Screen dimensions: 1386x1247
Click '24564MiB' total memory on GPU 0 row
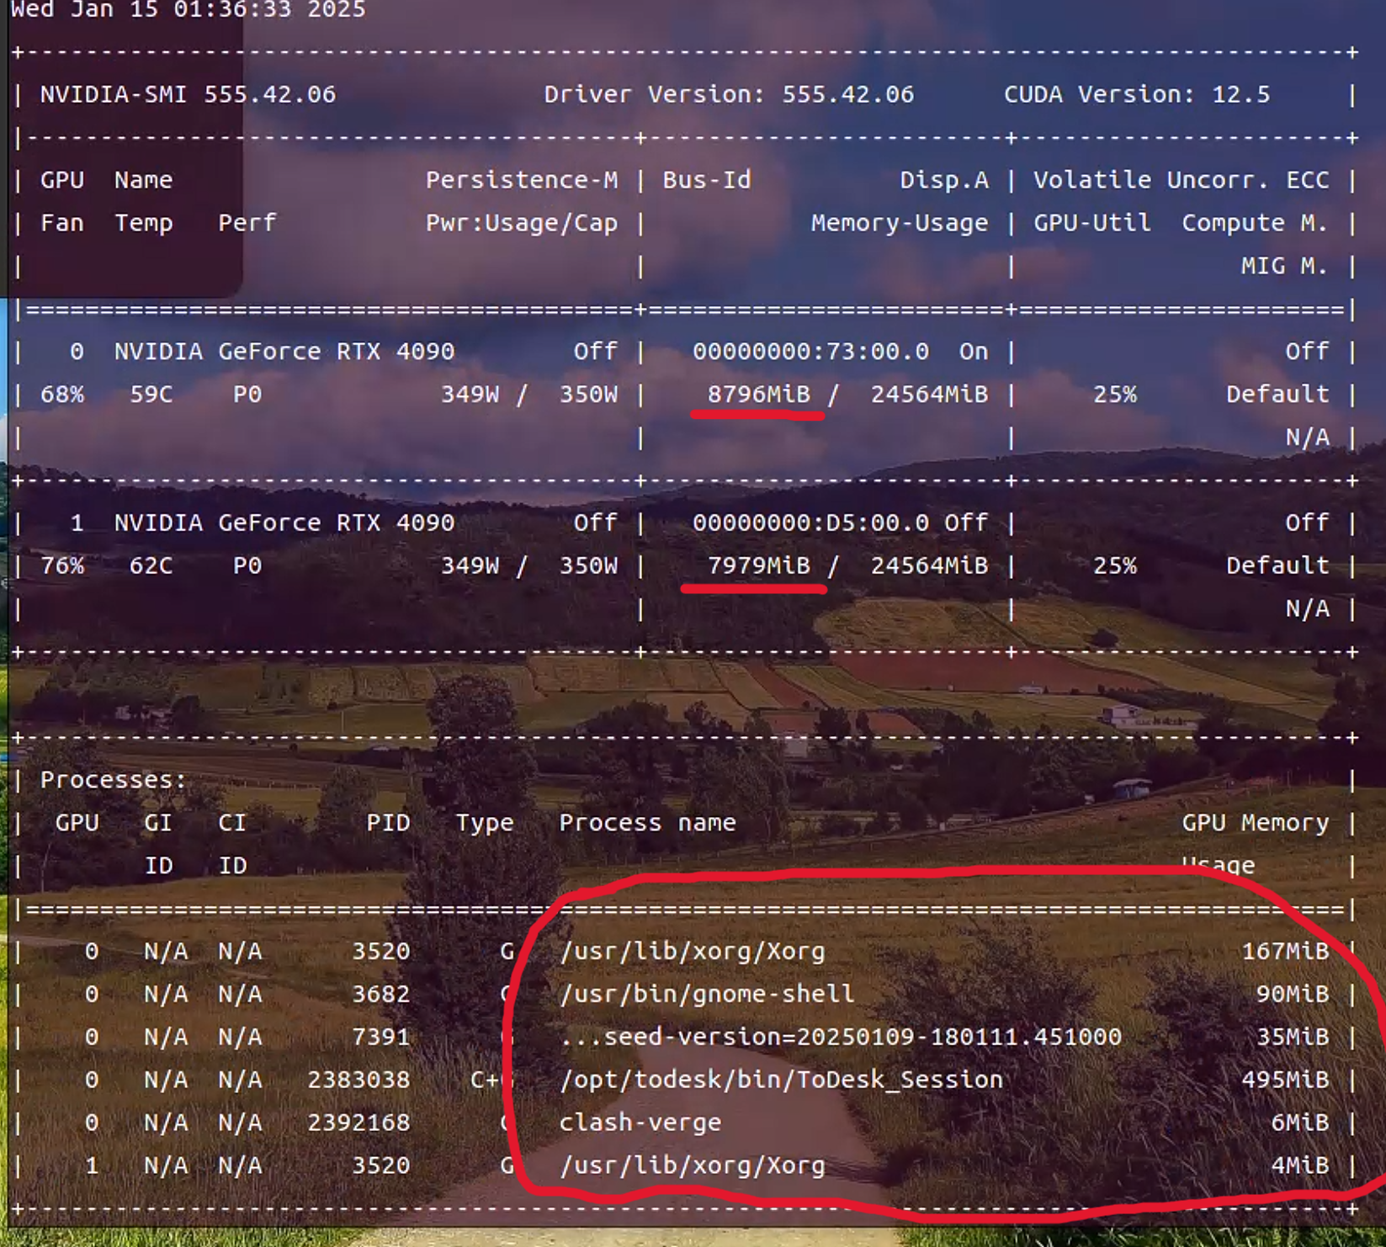coord(930,394)
